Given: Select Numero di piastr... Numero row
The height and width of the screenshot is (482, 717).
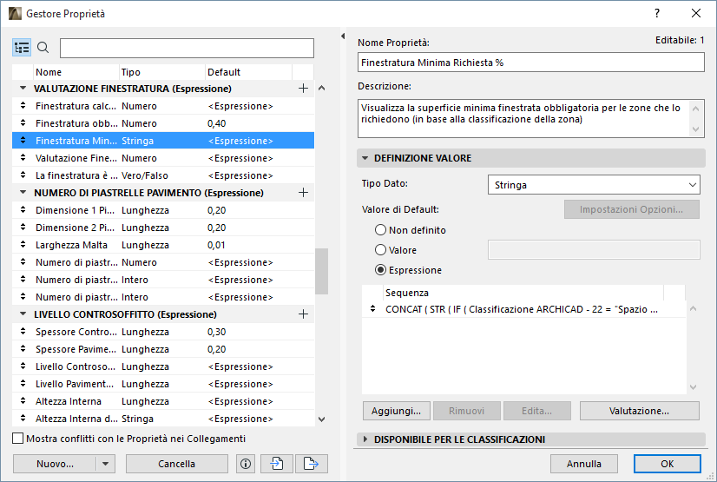Looking at the screenshot, I should click(163, 262).
